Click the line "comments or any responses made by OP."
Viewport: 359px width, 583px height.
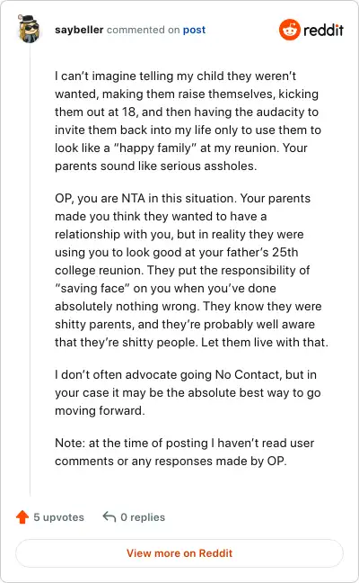[x=171, y=461]
